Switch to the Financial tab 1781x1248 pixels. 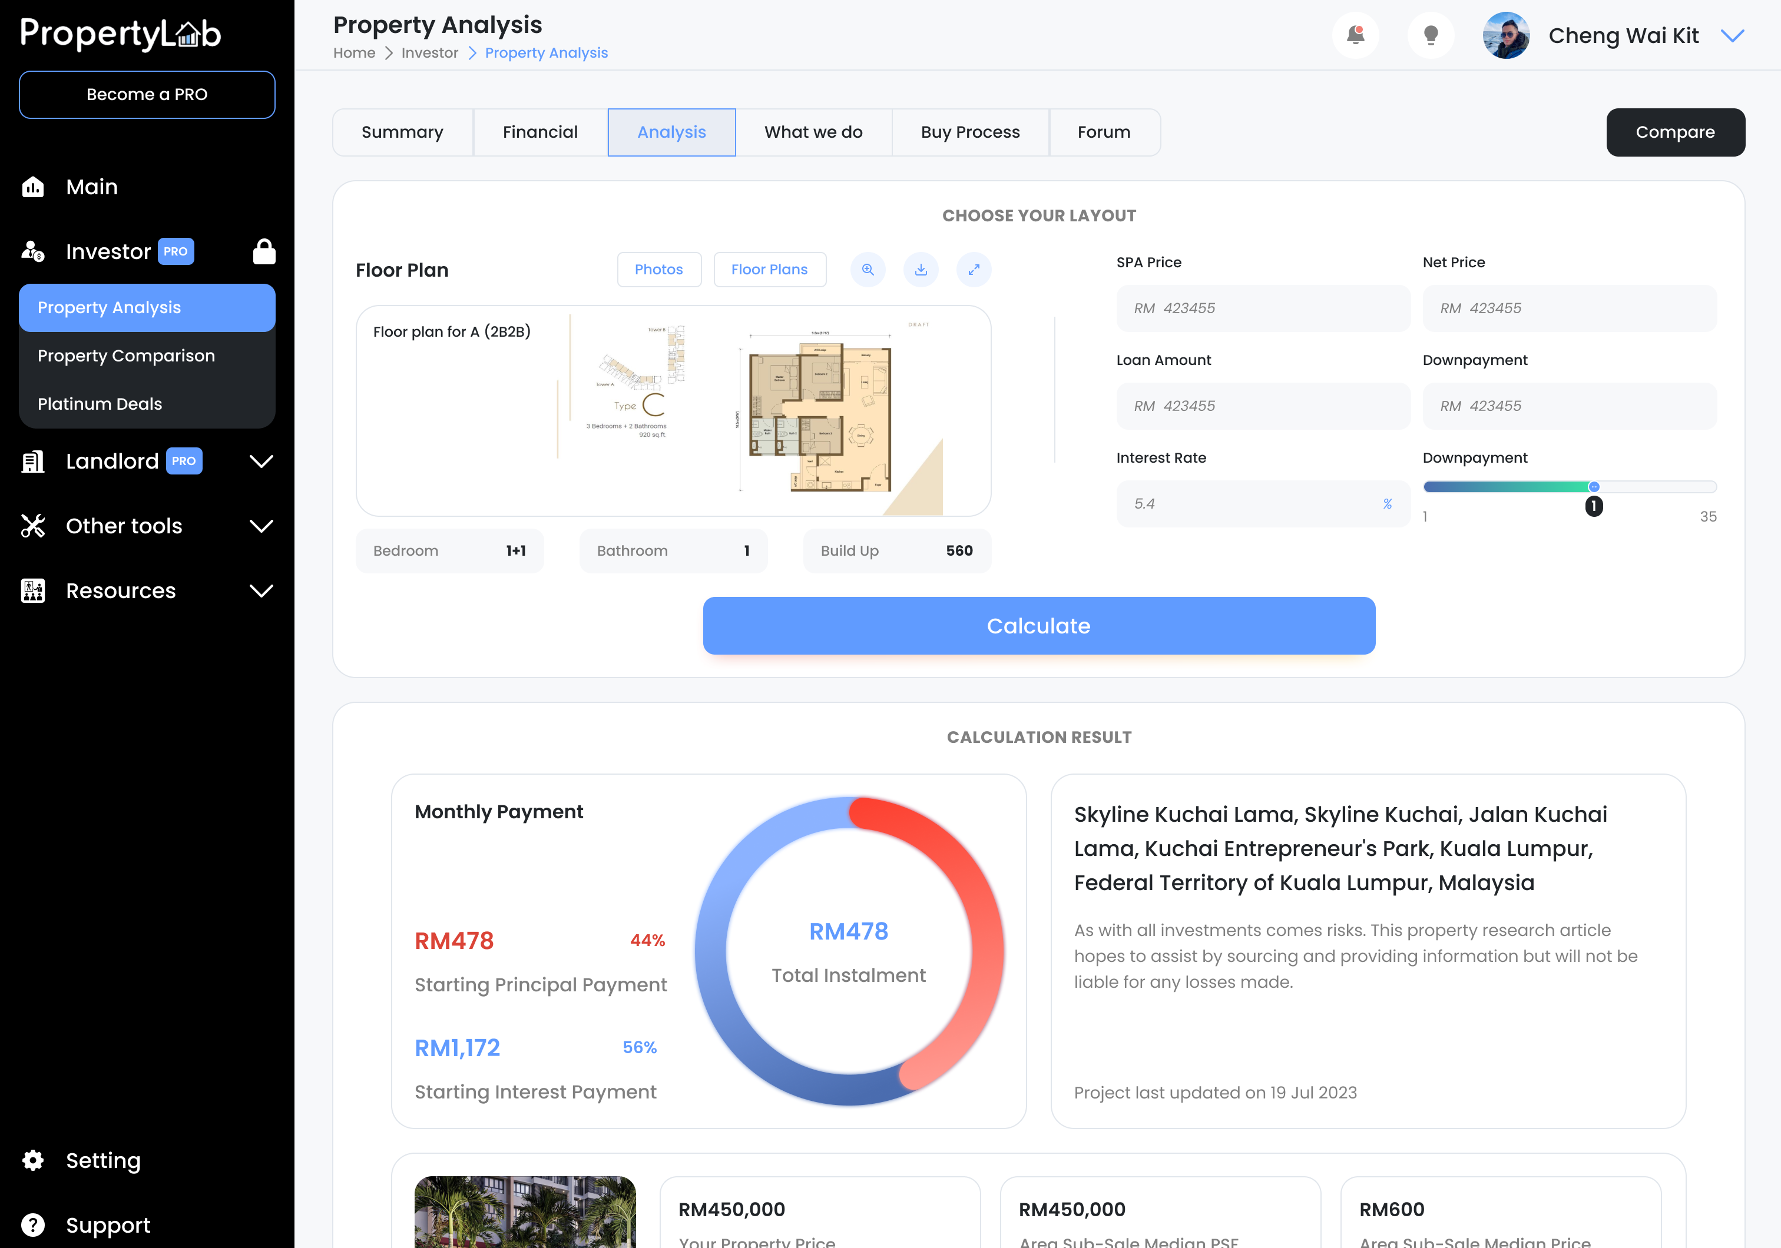tap(540, 132)
